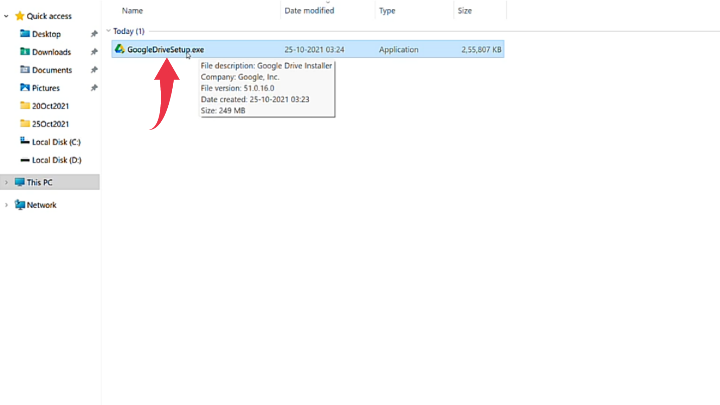This screenshot has height=405, width=720.
Task: Select Local Disk (D:) in sidebar
Action: [x=57, y=160]
